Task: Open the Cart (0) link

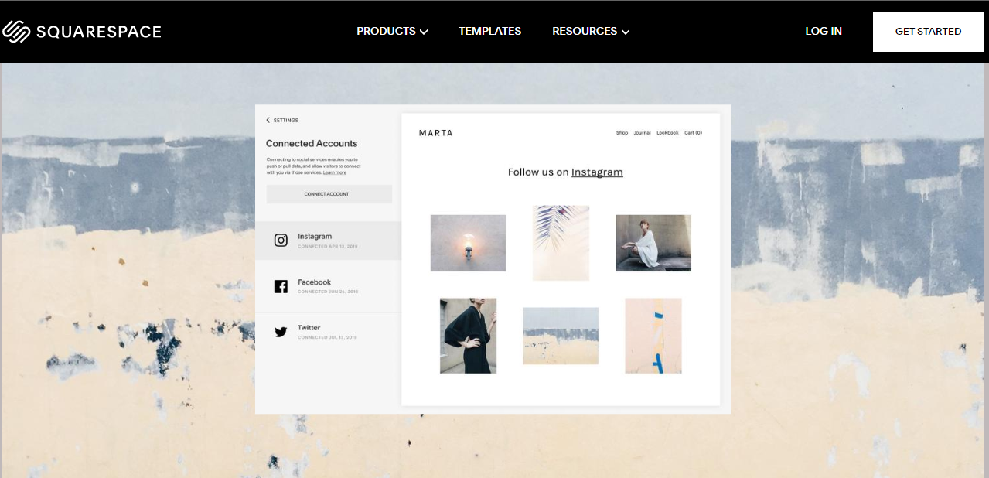Action: click(x=693, y=133)
